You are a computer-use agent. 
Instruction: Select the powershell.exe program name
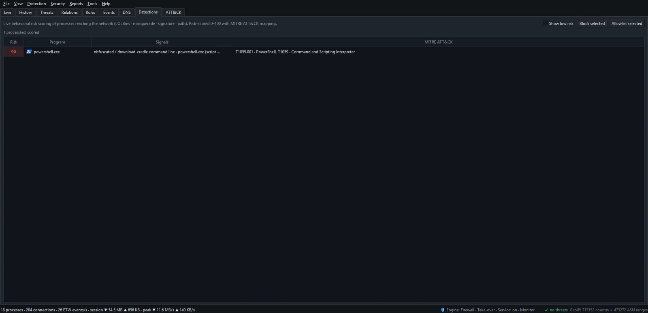pyautogui.click(x=47, y=52)
